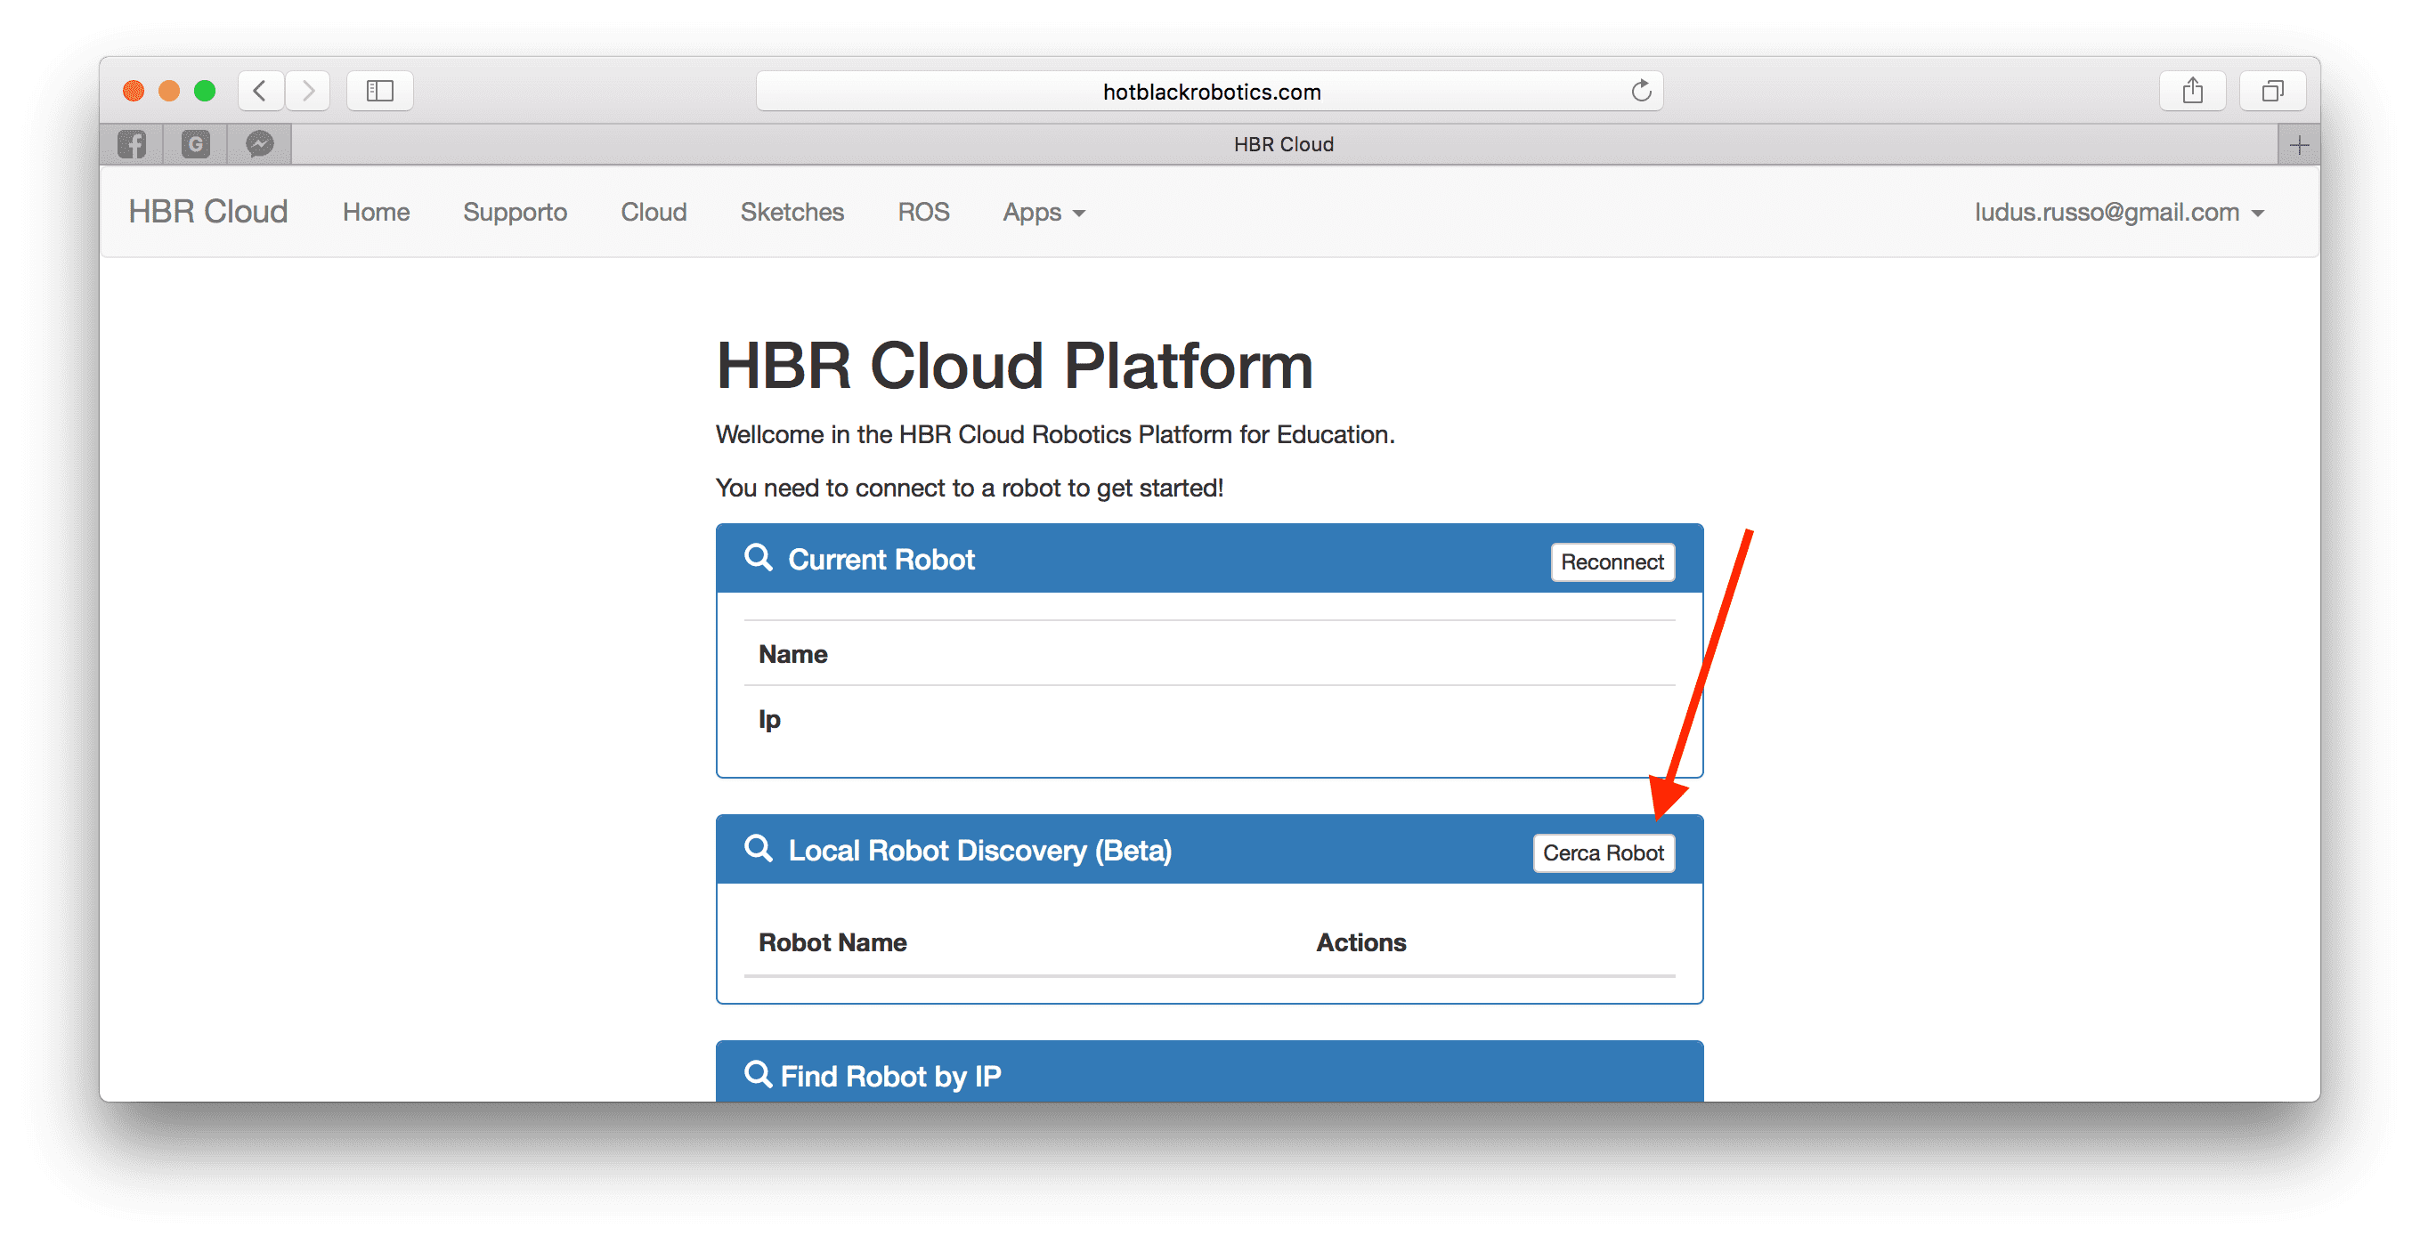Open the Messenger pinned tab icon
The width and height of the screenshot is (2420, 1244).
point(259,143)
